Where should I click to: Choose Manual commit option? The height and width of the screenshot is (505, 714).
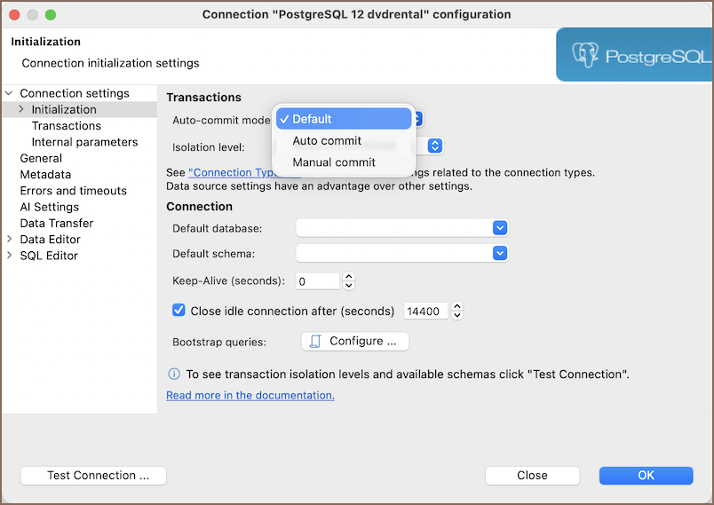coord(334,162)
